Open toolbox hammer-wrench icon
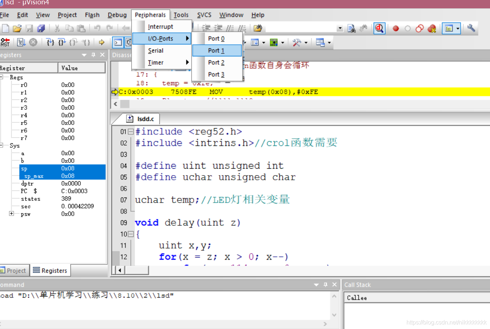 pyautogui.click(x=297, y=43)
